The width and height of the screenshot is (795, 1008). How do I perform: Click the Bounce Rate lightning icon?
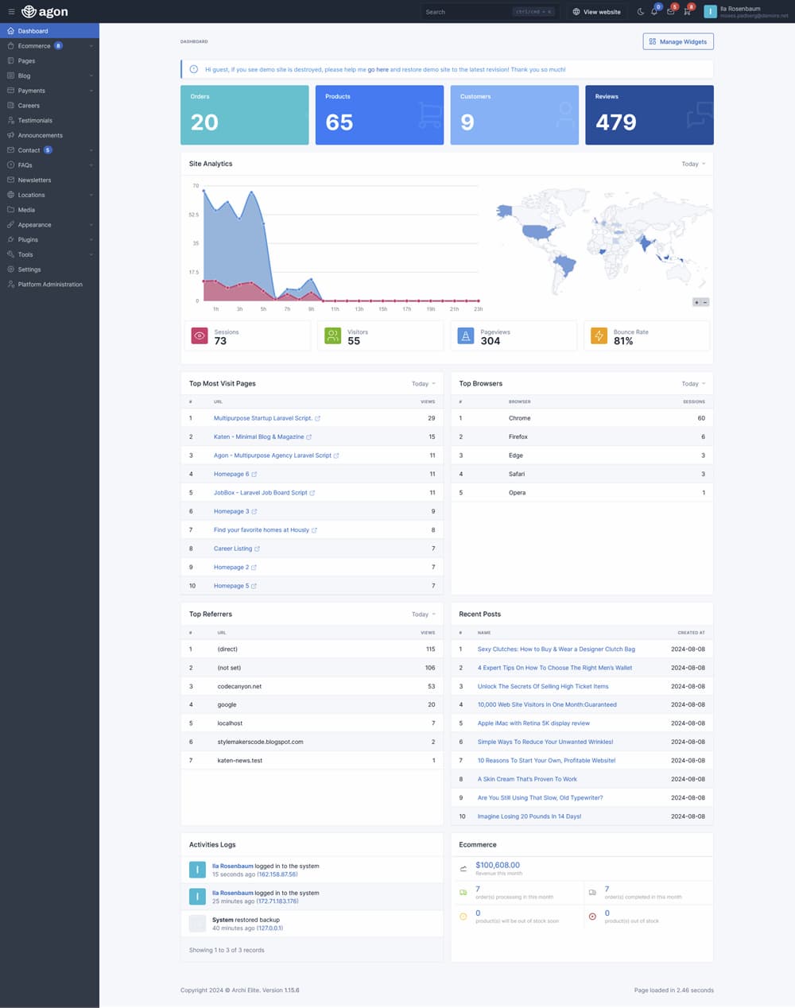pos(599,336)
